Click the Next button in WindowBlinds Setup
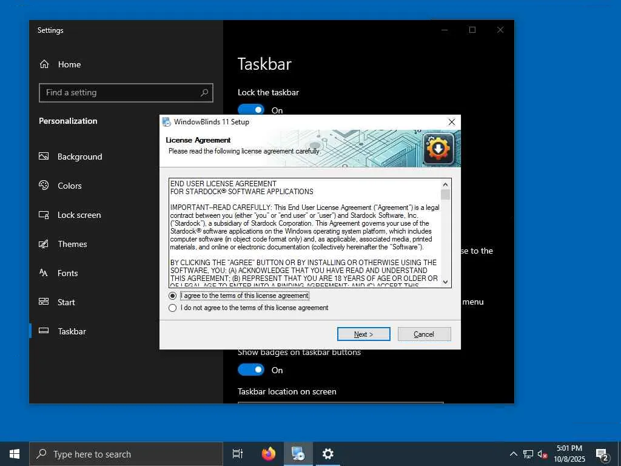 (x=364, y=334)
